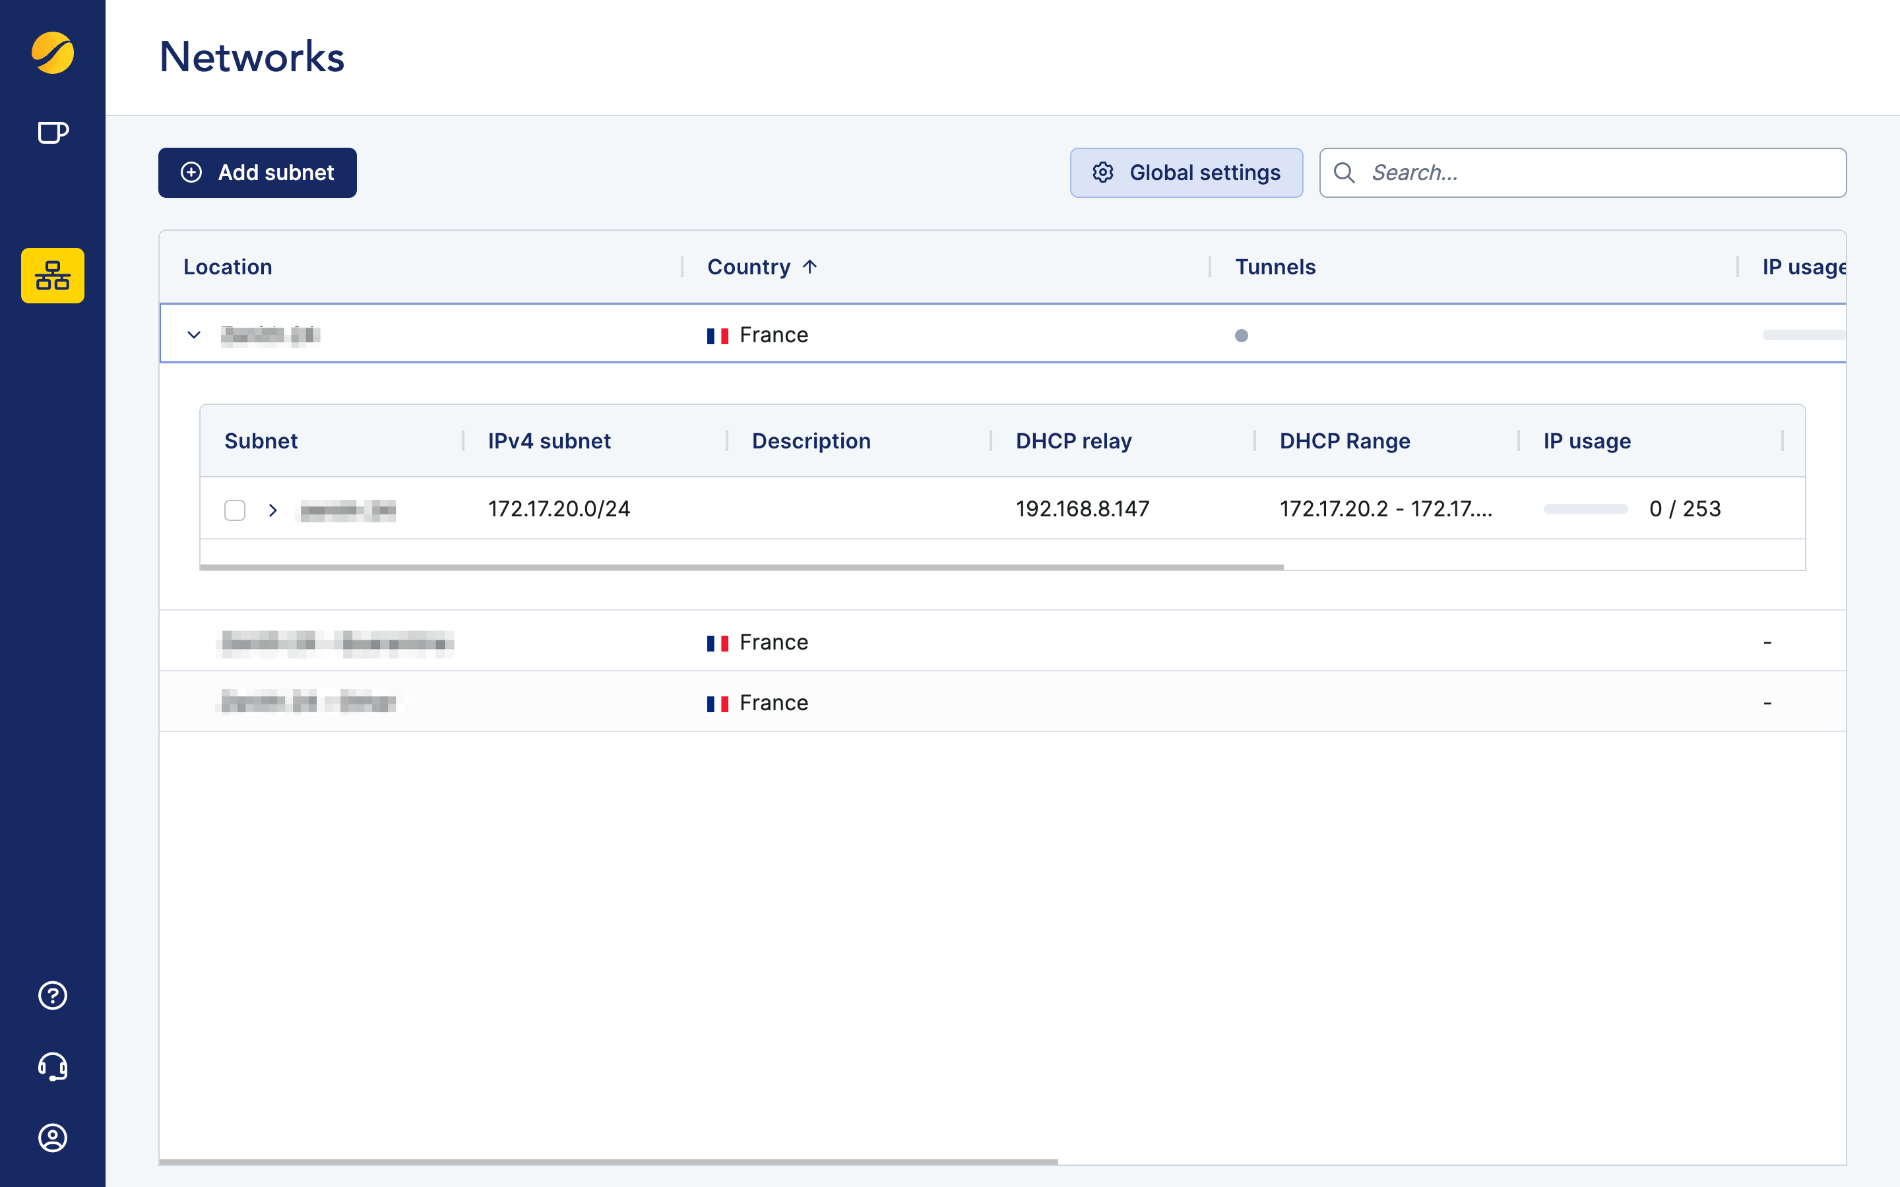Image resolution: width=1900 pixels, height=1187 pixels.
Task: Focus the Search input field
Action: coord(1602,173)
